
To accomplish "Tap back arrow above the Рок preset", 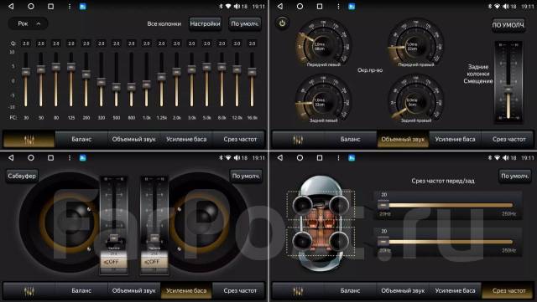I will (x=11, y=6).
